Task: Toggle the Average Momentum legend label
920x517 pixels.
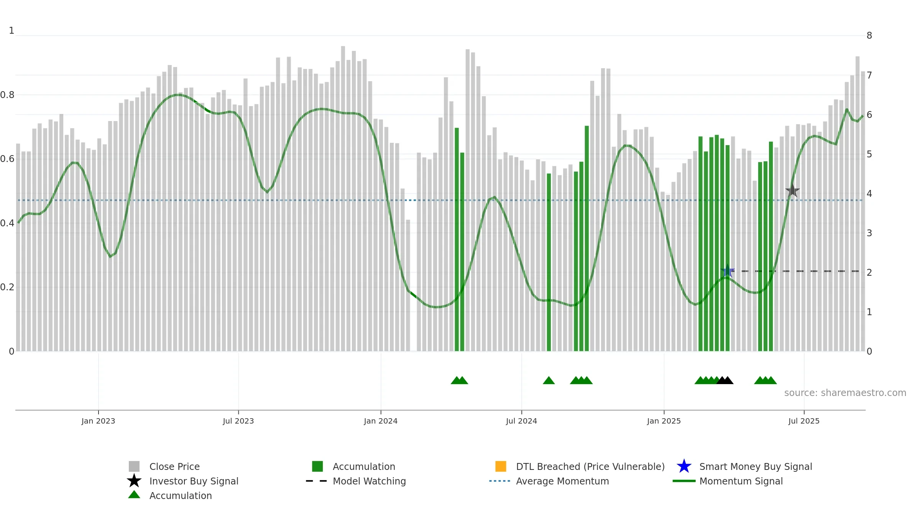Action: tap(562, 481)
